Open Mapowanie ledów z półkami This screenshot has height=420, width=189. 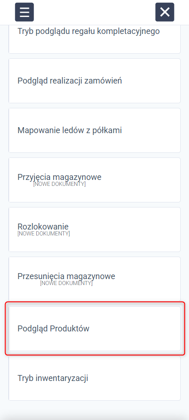click(94, 130)
